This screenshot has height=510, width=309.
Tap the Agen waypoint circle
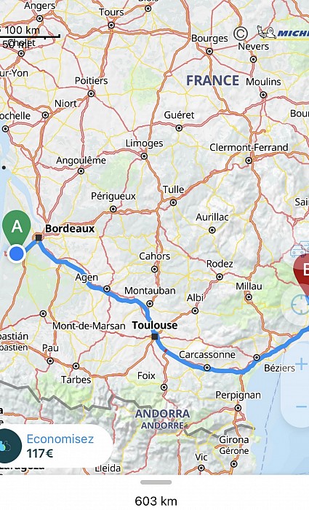point(107,289)
